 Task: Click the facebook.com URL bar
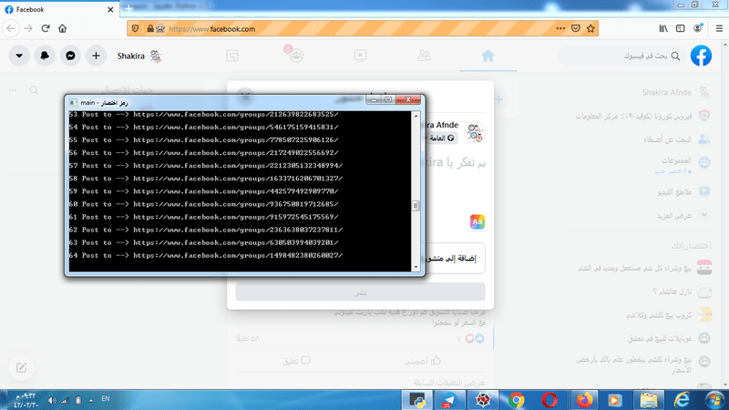(363, 28)
